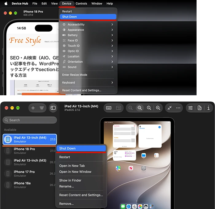Expand the Battery submenu

click(x=88, y=35)
